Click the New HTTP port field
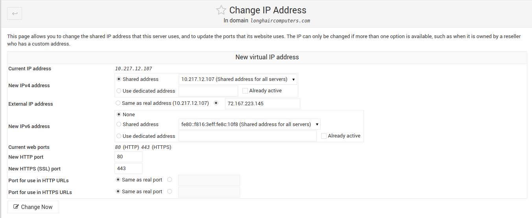The width and height of the screenshot is (532, 218). [x=129, y=157]
